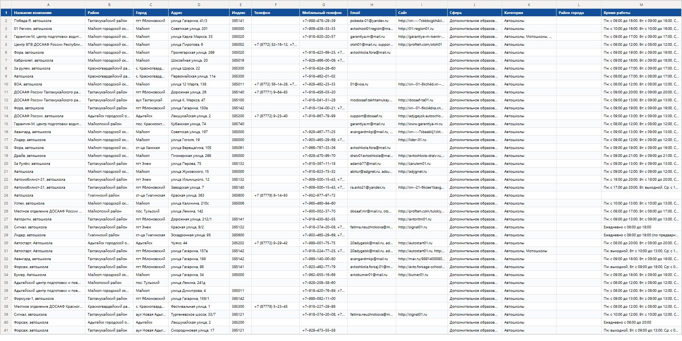Image resolution: width=682 pixels, height=341 pixels.
Task: Select site cell 'http://adygnet.ru'
Action: click(422, 171)
